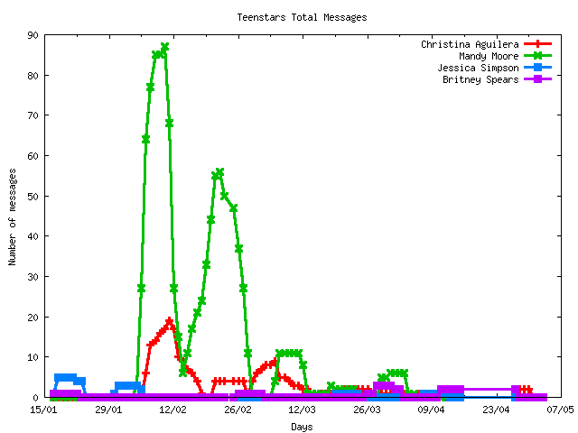The width and height of the screenshot is (578, 433).
Task: Click the 07/05 x-axis tick label
Action: click(x=560, y=410)
